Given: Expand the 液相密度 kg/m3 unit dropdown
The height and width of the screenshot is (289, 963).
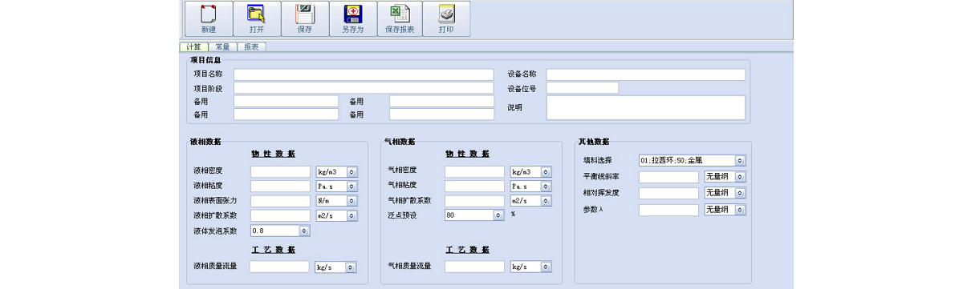Looking at the screenshot, I should pos(336,172).
